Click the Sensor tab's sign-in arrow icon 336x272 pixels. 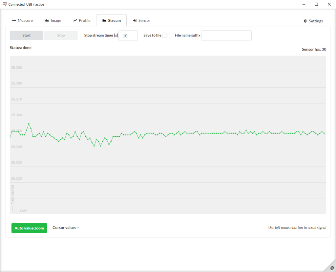(x=135, y=21)
